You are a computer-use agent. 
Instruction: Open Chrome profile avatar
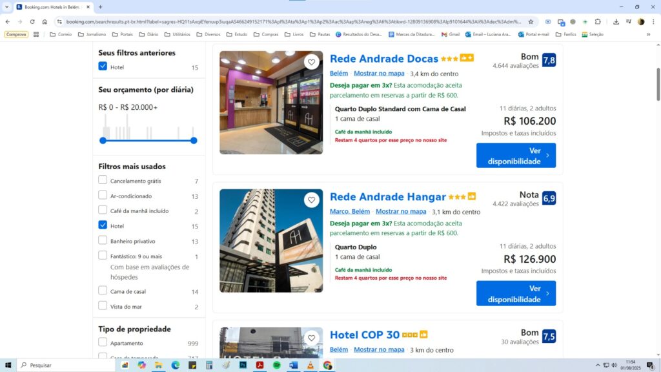[x=641, y=21]
